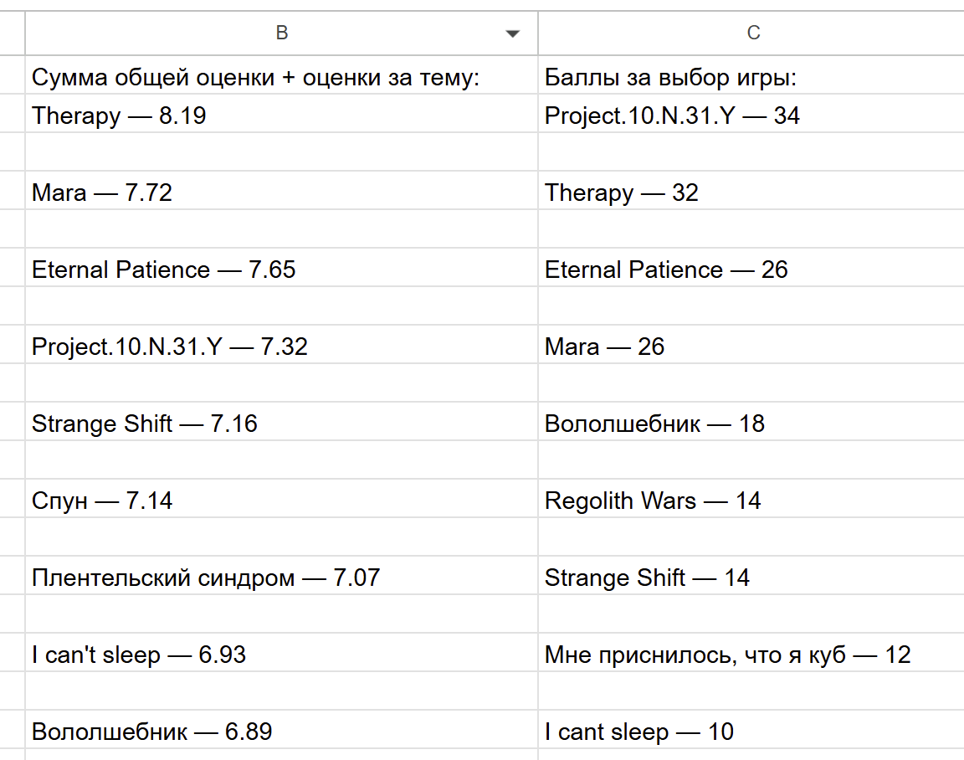Select cell 'Therapy — 32'
Screen dimensions: 964x760
click(751, 191)
